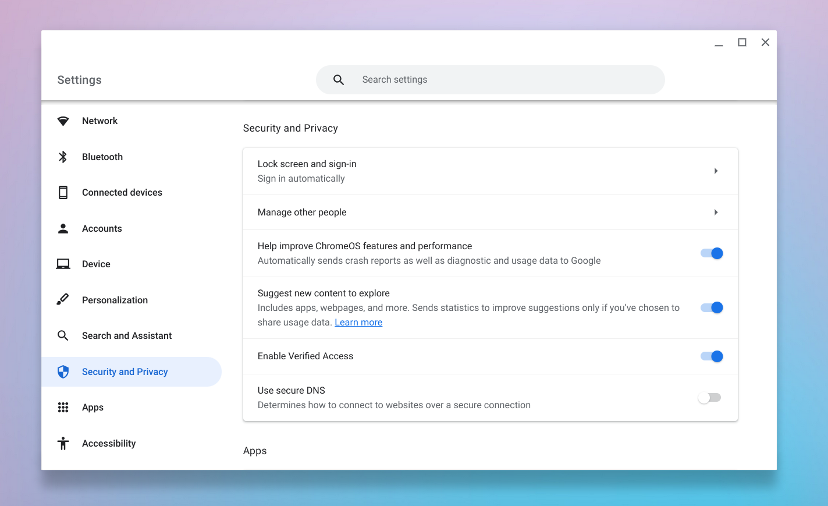Maximize the Settings window

[742, 43]
